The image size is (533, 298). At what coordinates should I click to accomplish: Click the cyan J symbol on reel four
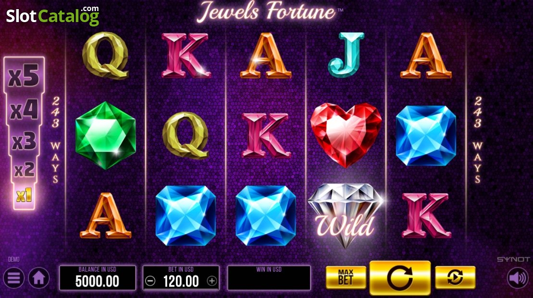point(346,55)
